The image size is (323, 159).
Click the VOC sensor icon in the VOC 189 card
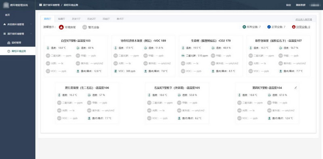point(115,71)
